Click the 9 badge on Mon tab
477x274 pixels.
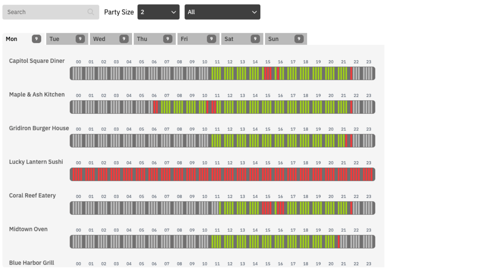pyautogui.click(x=36, y=39)
